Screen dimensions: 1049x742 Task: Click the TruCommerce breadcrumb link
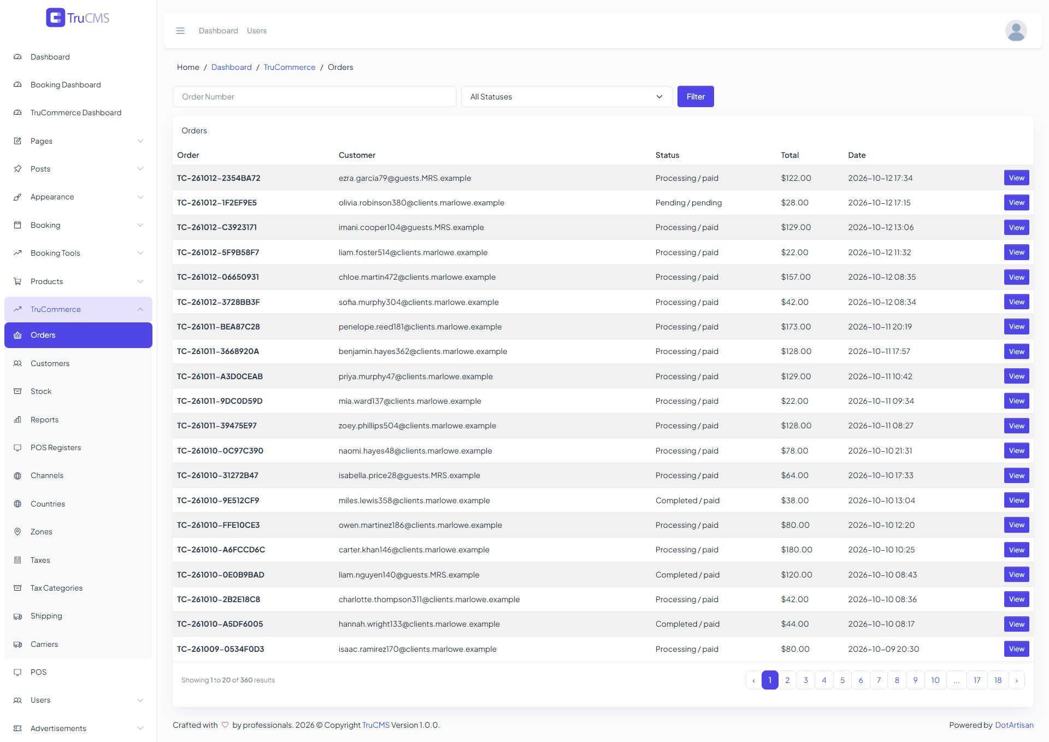290,67
